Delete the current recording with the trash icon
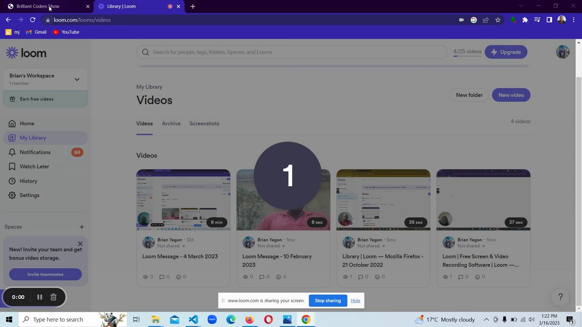 click(x=53, y=297)
